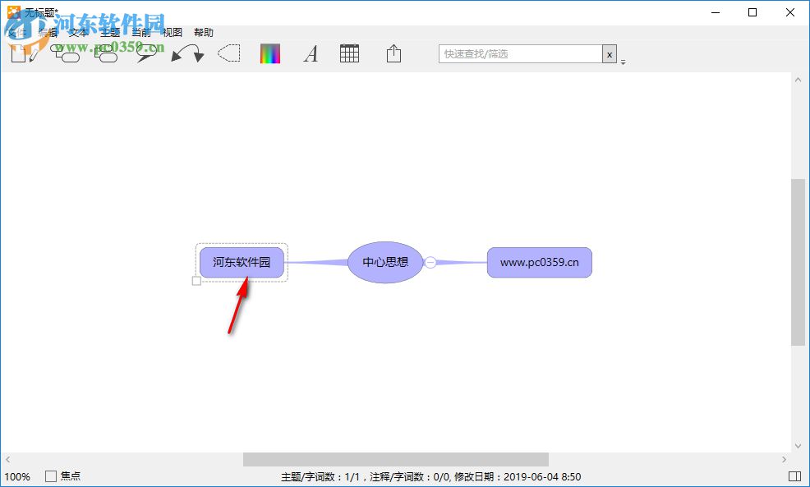The width and height of the screenshot is (810, 487).
Task: Collapse the www.pc0359.cn branch with minus toggle
Action: coord(430,262)
